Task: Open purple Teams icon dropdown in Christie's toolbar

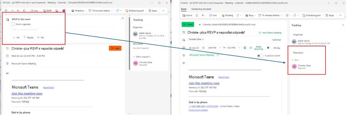Action: (x=65, y=10)
